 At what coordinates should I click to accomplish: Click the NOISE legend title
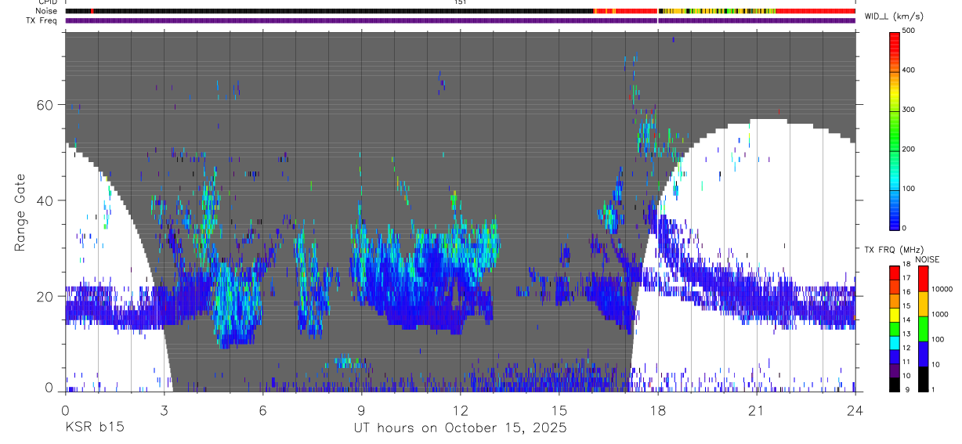pyautogui.click(x=928, y=259)
